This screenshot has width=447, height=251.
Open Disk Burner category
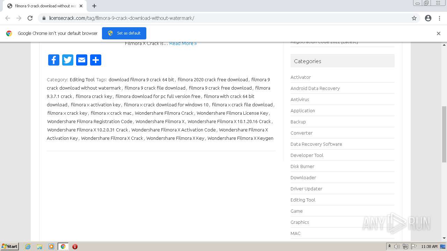(x=302, y=166)
